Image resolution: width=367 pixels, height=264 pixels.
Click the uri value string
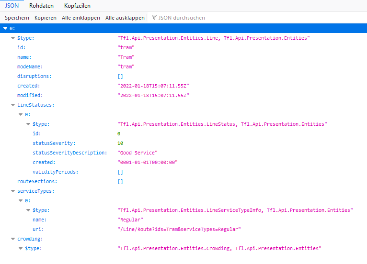coord(179,230)
